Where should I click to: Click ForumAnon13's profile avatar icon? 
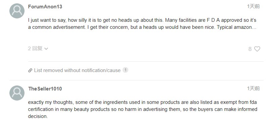[17, 11]
